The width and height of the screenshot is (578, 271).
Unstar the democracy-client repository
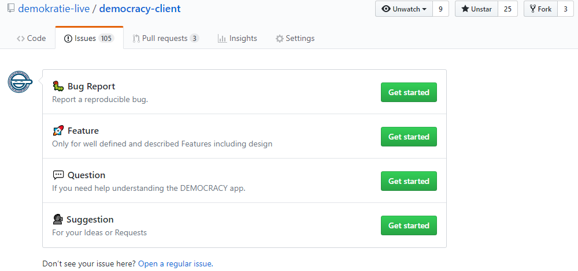coord(476,9)
